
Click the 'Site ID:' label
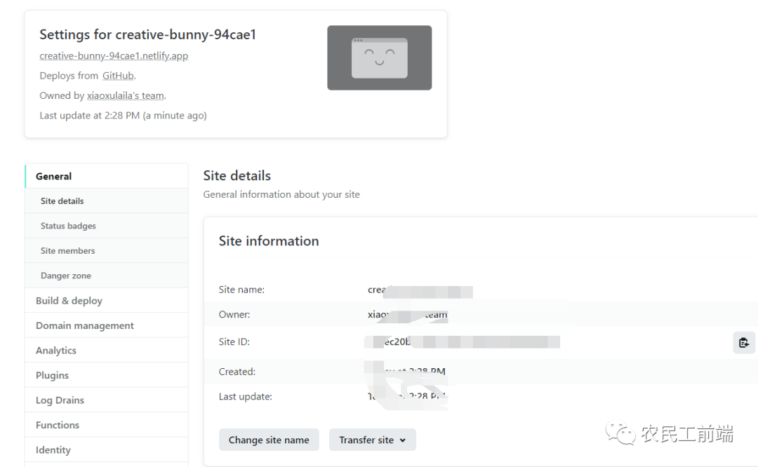(x=234, y=342)
